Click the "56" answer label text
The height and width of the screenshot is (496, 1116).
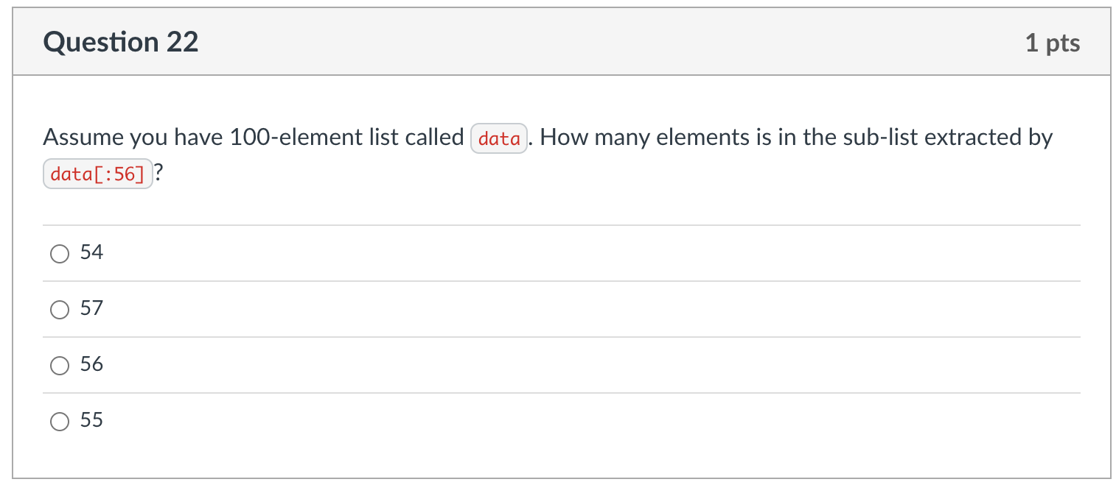coord(91,365)
